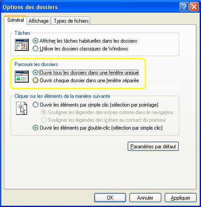Click the Parcourir les dossiers window icon

pyautogui.click(x=22, y=77)
